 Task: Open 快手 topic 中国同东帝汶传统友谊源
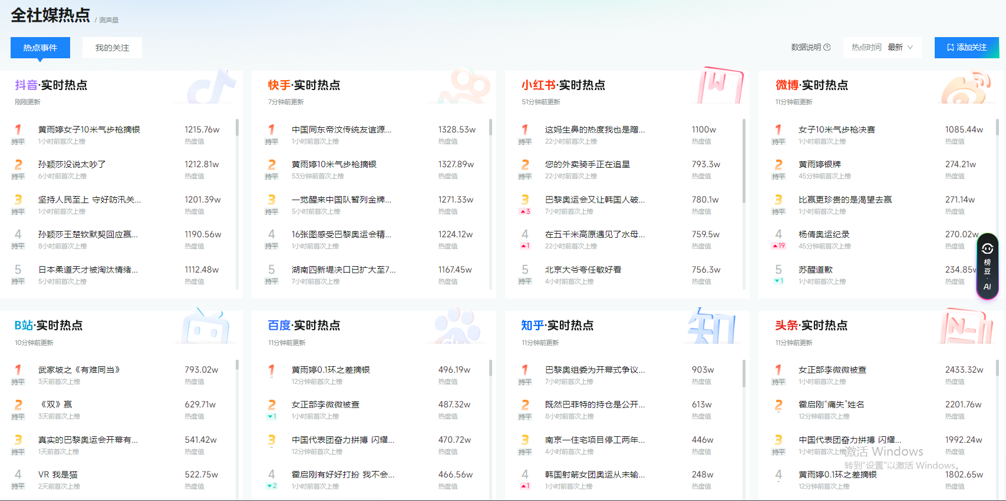[342, 130]
